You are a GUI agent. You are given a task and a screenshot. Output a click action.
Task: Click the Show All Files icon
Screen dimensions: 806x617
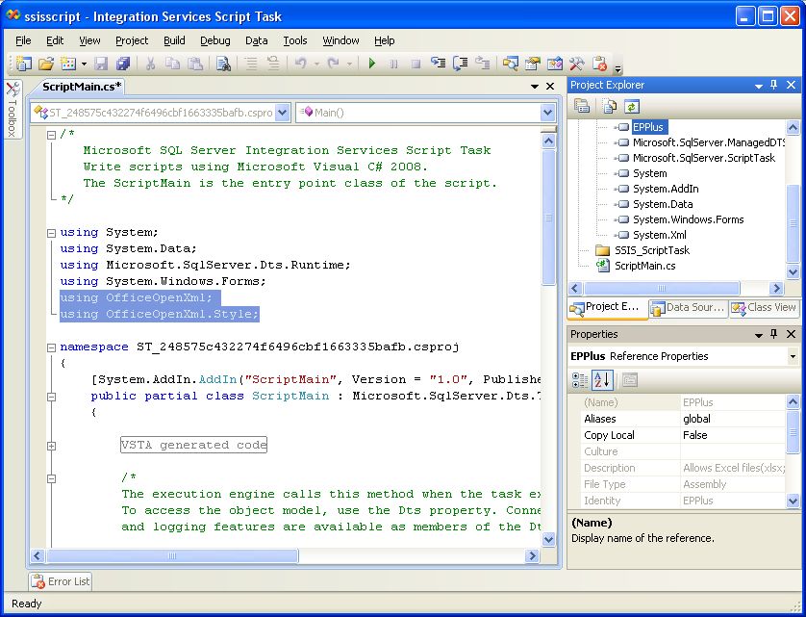[611, 107]
